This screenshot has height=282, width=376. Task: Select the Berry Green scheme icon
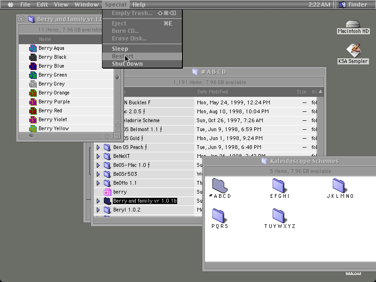[33, 75]
